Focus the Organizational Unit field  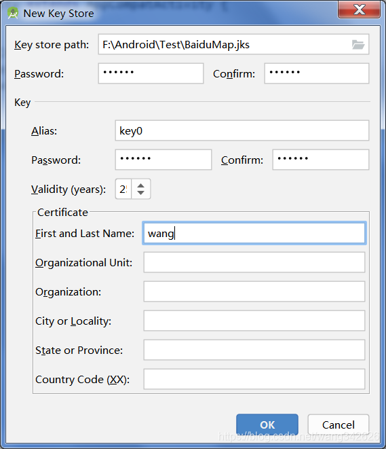click(254, 262)
